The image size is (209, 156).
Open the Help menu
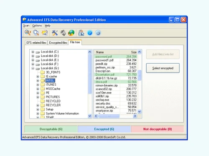point(48,25)
